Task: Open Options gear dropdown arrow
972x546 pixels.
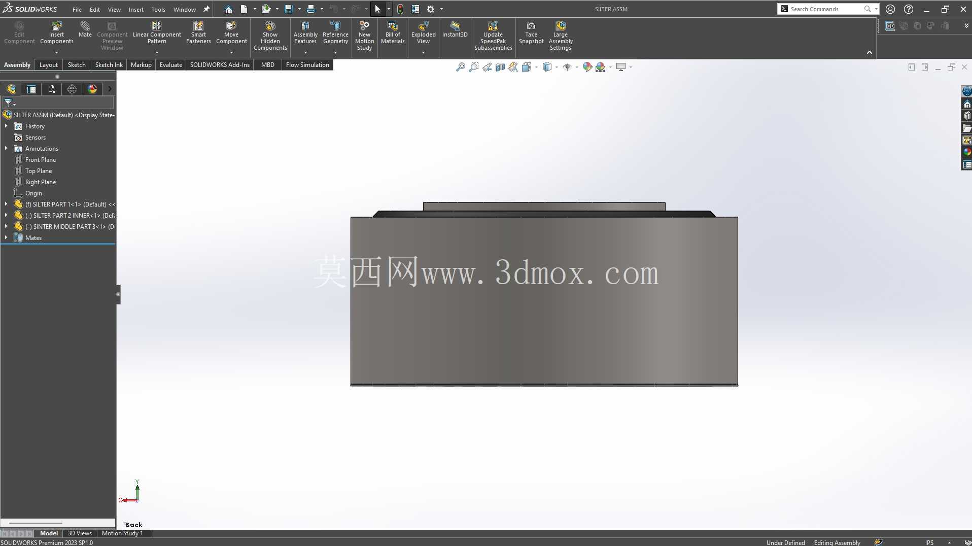Action: pyautogui.click(x=441, y=9)
